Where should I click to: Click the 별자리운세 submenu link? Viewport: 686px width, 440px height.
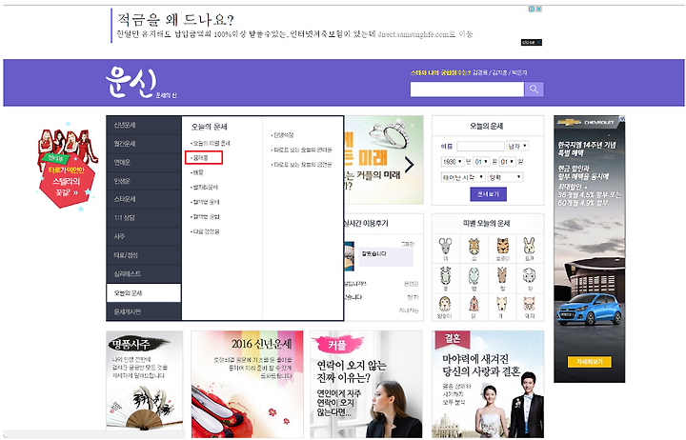[204, 188]
